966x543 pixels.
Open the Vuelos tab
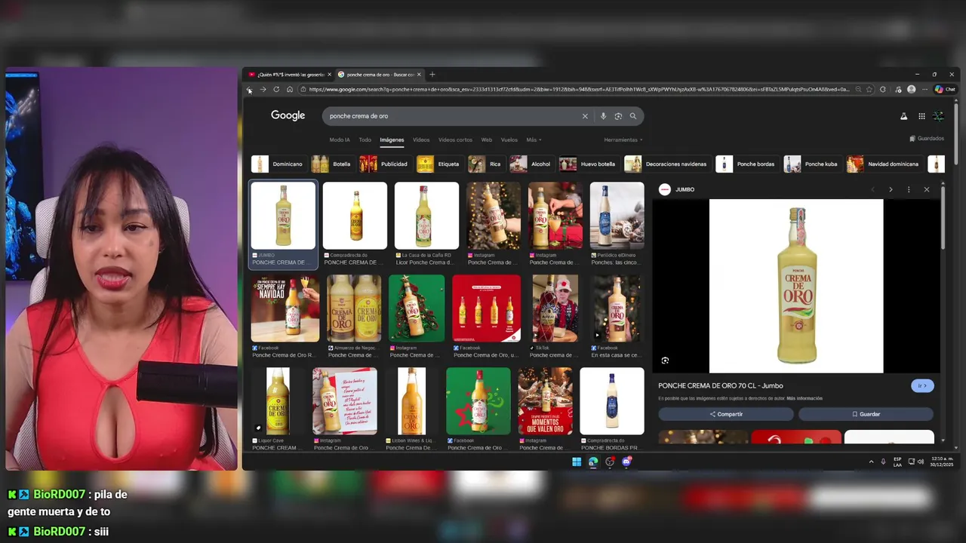click(x=509, y=140)
